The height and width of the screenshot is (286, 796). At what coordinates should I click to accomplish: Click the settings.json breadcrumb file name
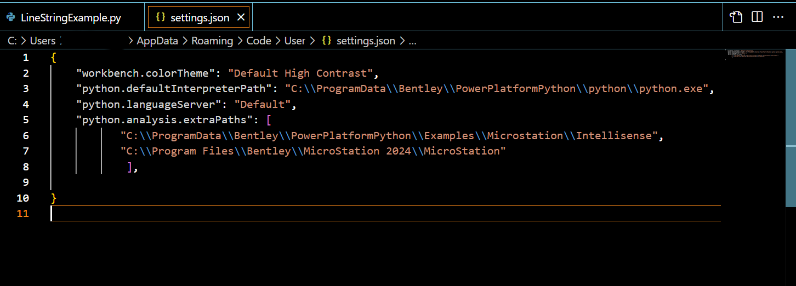366,41
